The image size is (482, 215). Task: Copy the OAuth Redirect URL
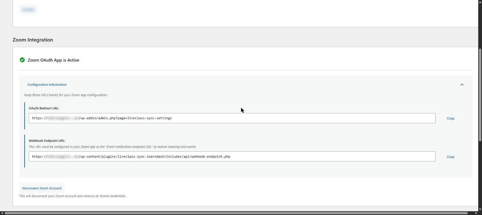(450, 118)
